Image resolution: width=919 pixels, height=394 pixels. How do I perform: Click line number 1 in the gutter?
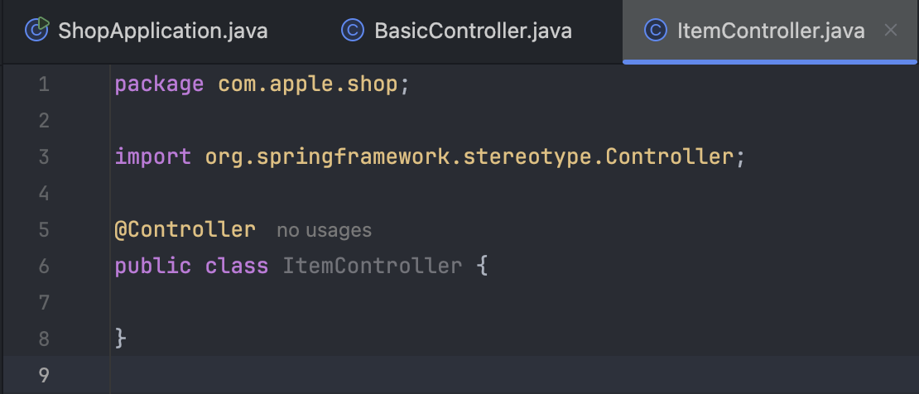point(44,84)
